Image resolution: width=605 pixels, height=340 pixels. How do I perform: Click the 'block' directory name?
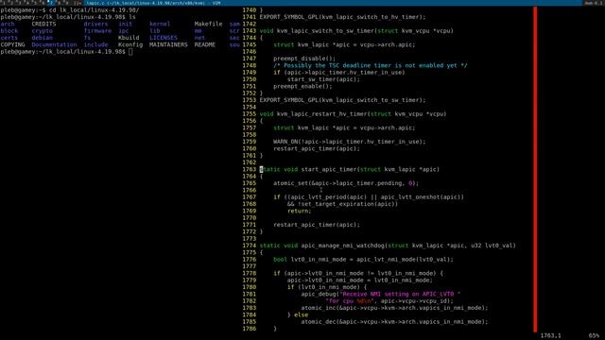coord(9,31)
